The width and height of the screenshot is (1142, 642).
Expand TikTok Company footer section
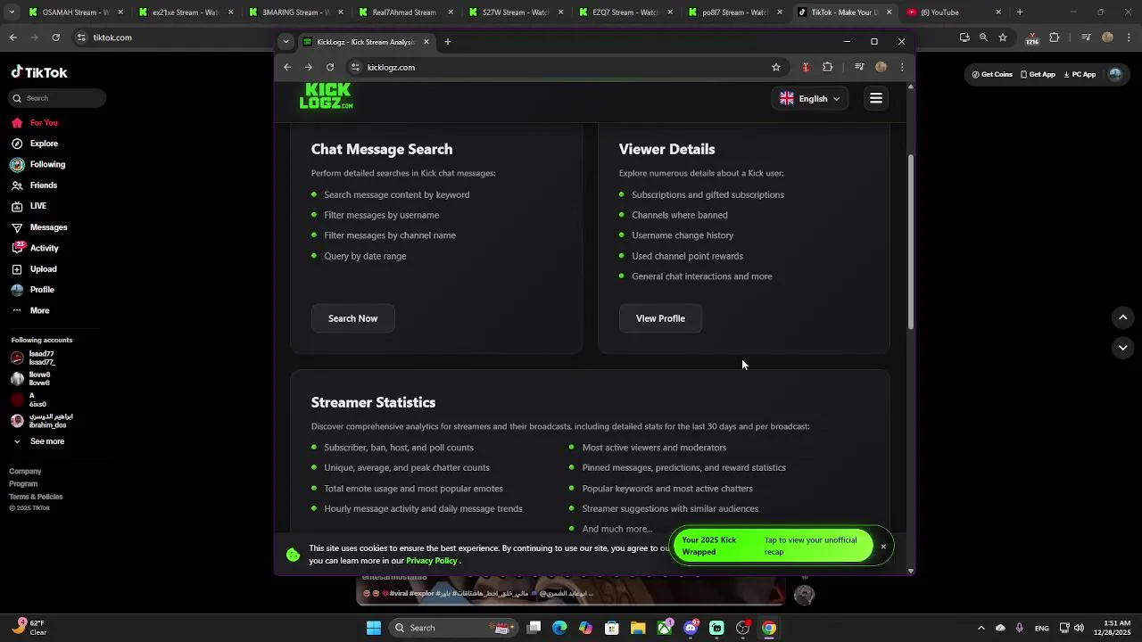pyautogui.click(x=25, y=471)
